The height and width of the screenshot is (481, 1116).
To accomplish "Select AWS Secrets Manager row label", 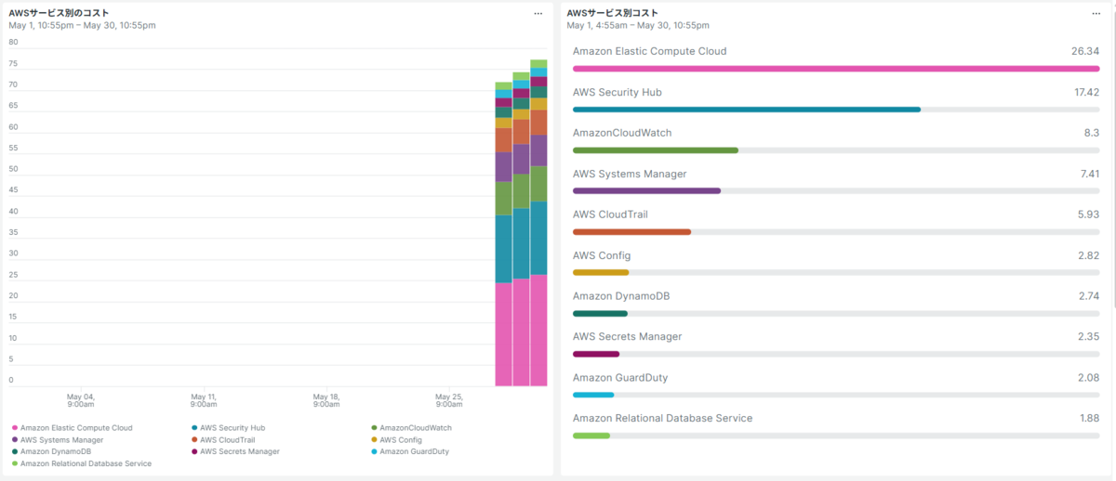I will [x=628, y=337].
